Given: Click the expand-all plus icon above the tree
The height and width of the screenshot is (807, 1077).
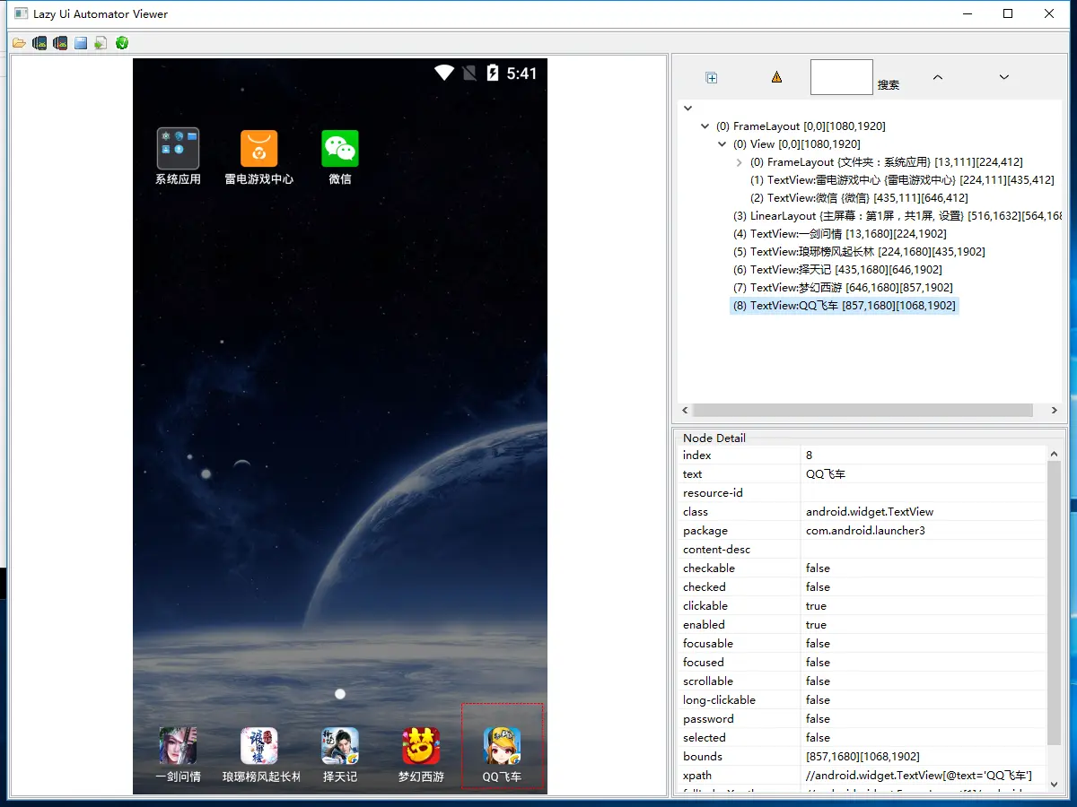Looking at the screenshot, I should pyautogui.click(x=712, y=78).
